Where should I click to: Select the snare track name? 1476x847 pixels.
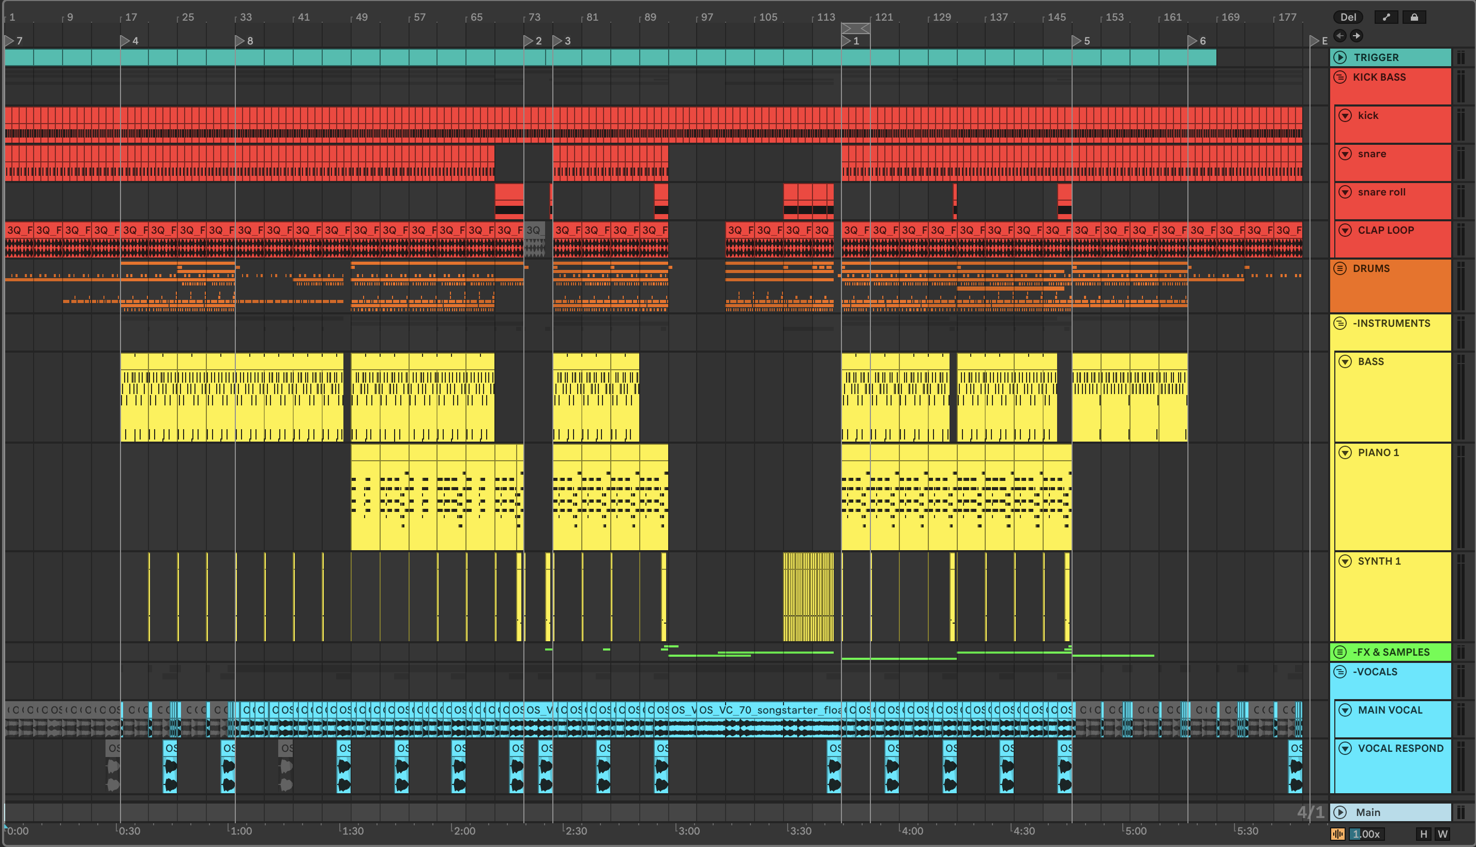[1372, 154]
